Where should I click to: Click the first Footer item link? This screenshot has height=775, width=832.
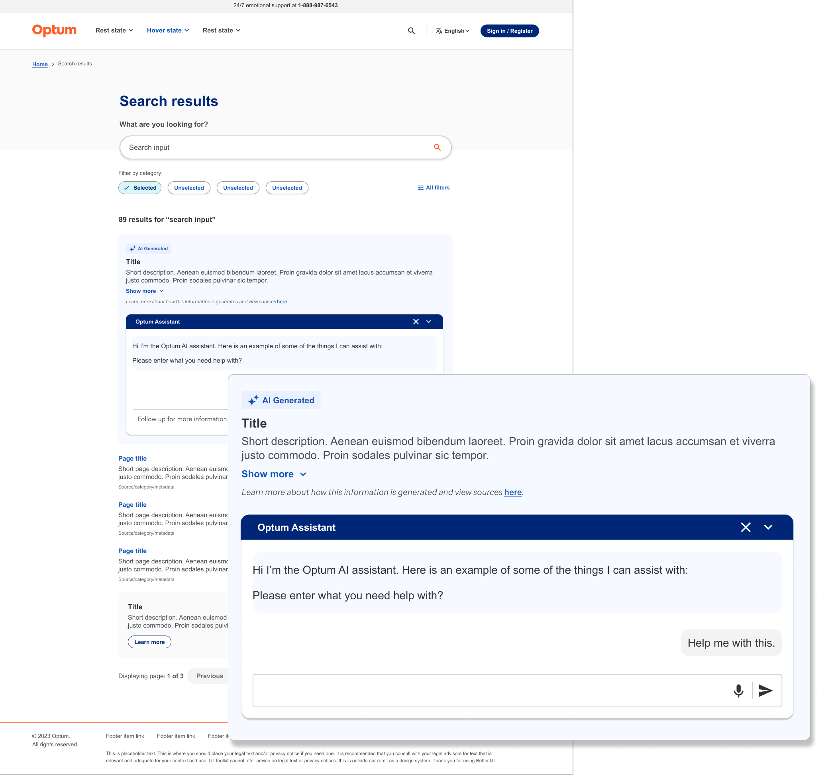[125, 736]
